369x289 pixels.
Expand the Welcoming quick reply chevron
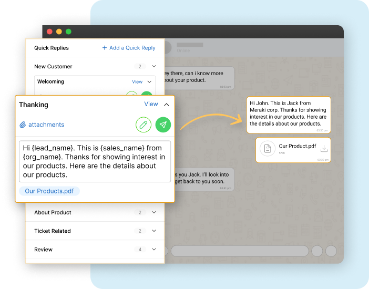[149, 82]
